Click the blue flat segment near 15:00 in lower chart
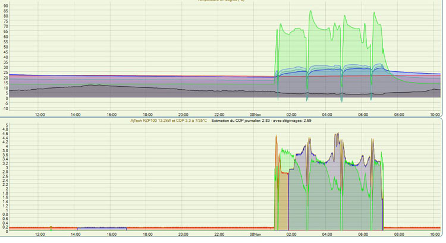The image size is (446, 243). (x=101, y=227)
